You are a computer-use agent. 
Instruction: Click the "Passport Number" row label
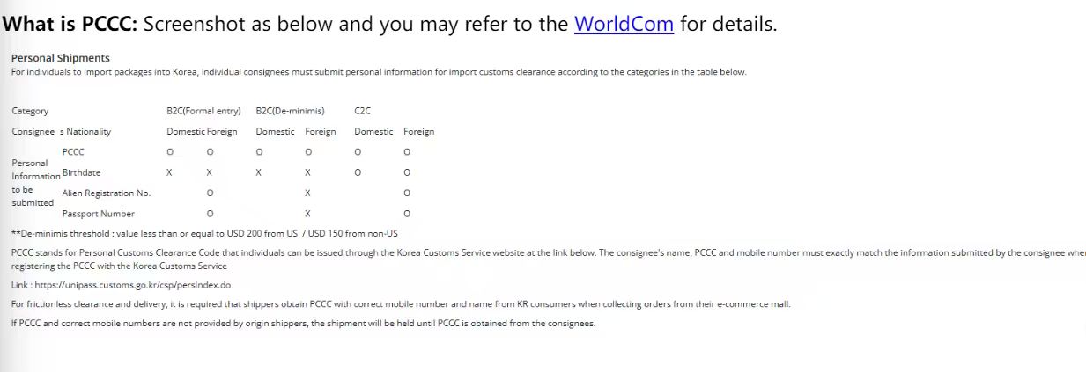tap(98, 214)
